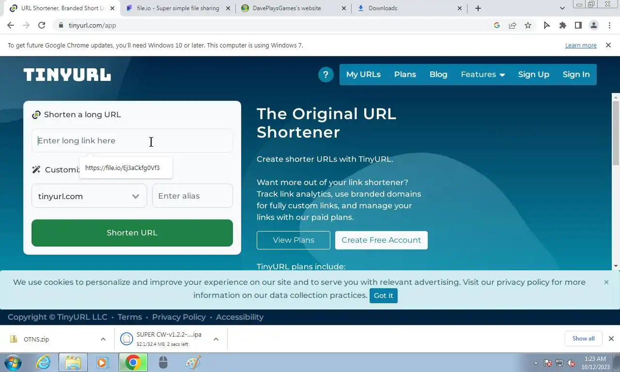Open Windows Start menu
Viewport: 620px width, 372px height.
coord(13,362)
